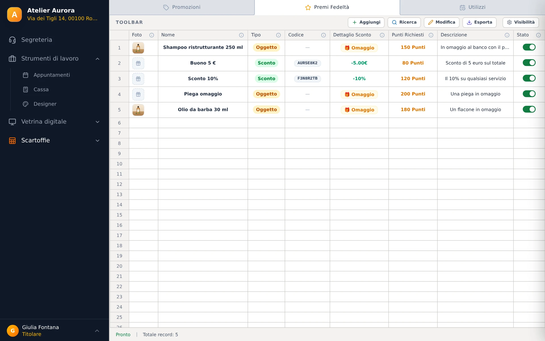Viewport: 545px width, 341px height.
Task: Click info icon on Stato column
Action: point(538,35)
